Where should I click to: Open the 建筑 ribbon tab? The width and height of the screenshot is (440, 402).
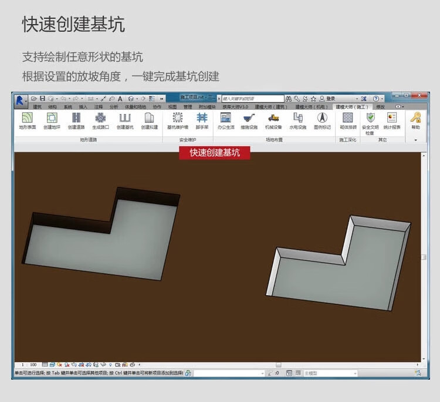tap(37, 107)
